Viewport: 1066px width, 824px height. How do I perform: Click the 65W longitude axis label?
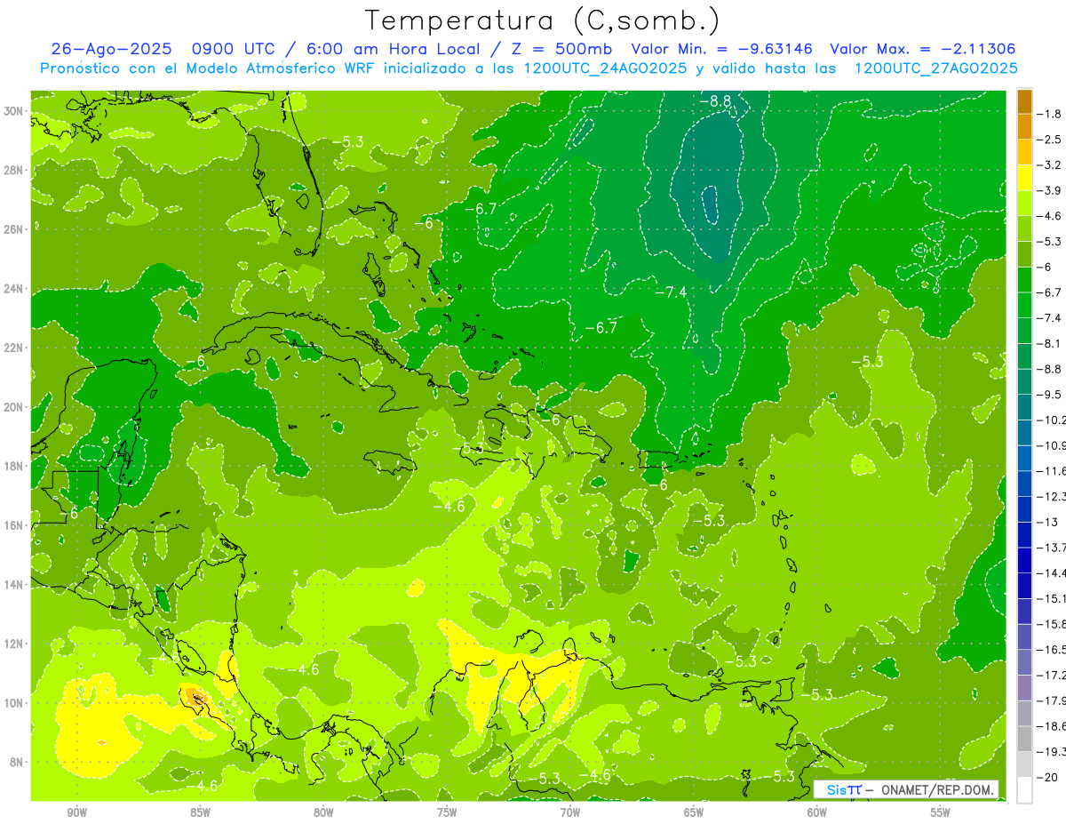(x=694, y=812)
